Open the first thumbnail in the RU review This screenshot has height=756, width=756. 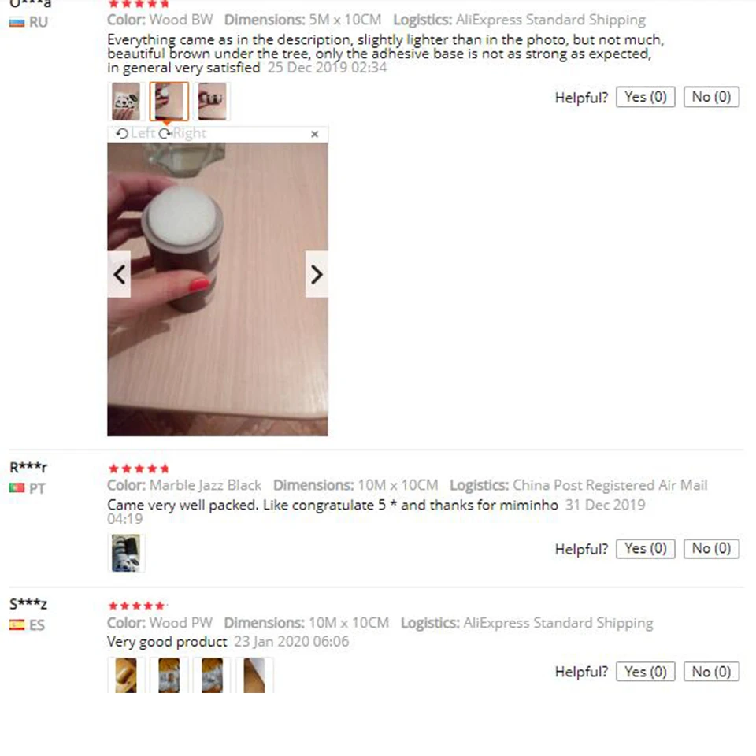click(x=126, y=102)
